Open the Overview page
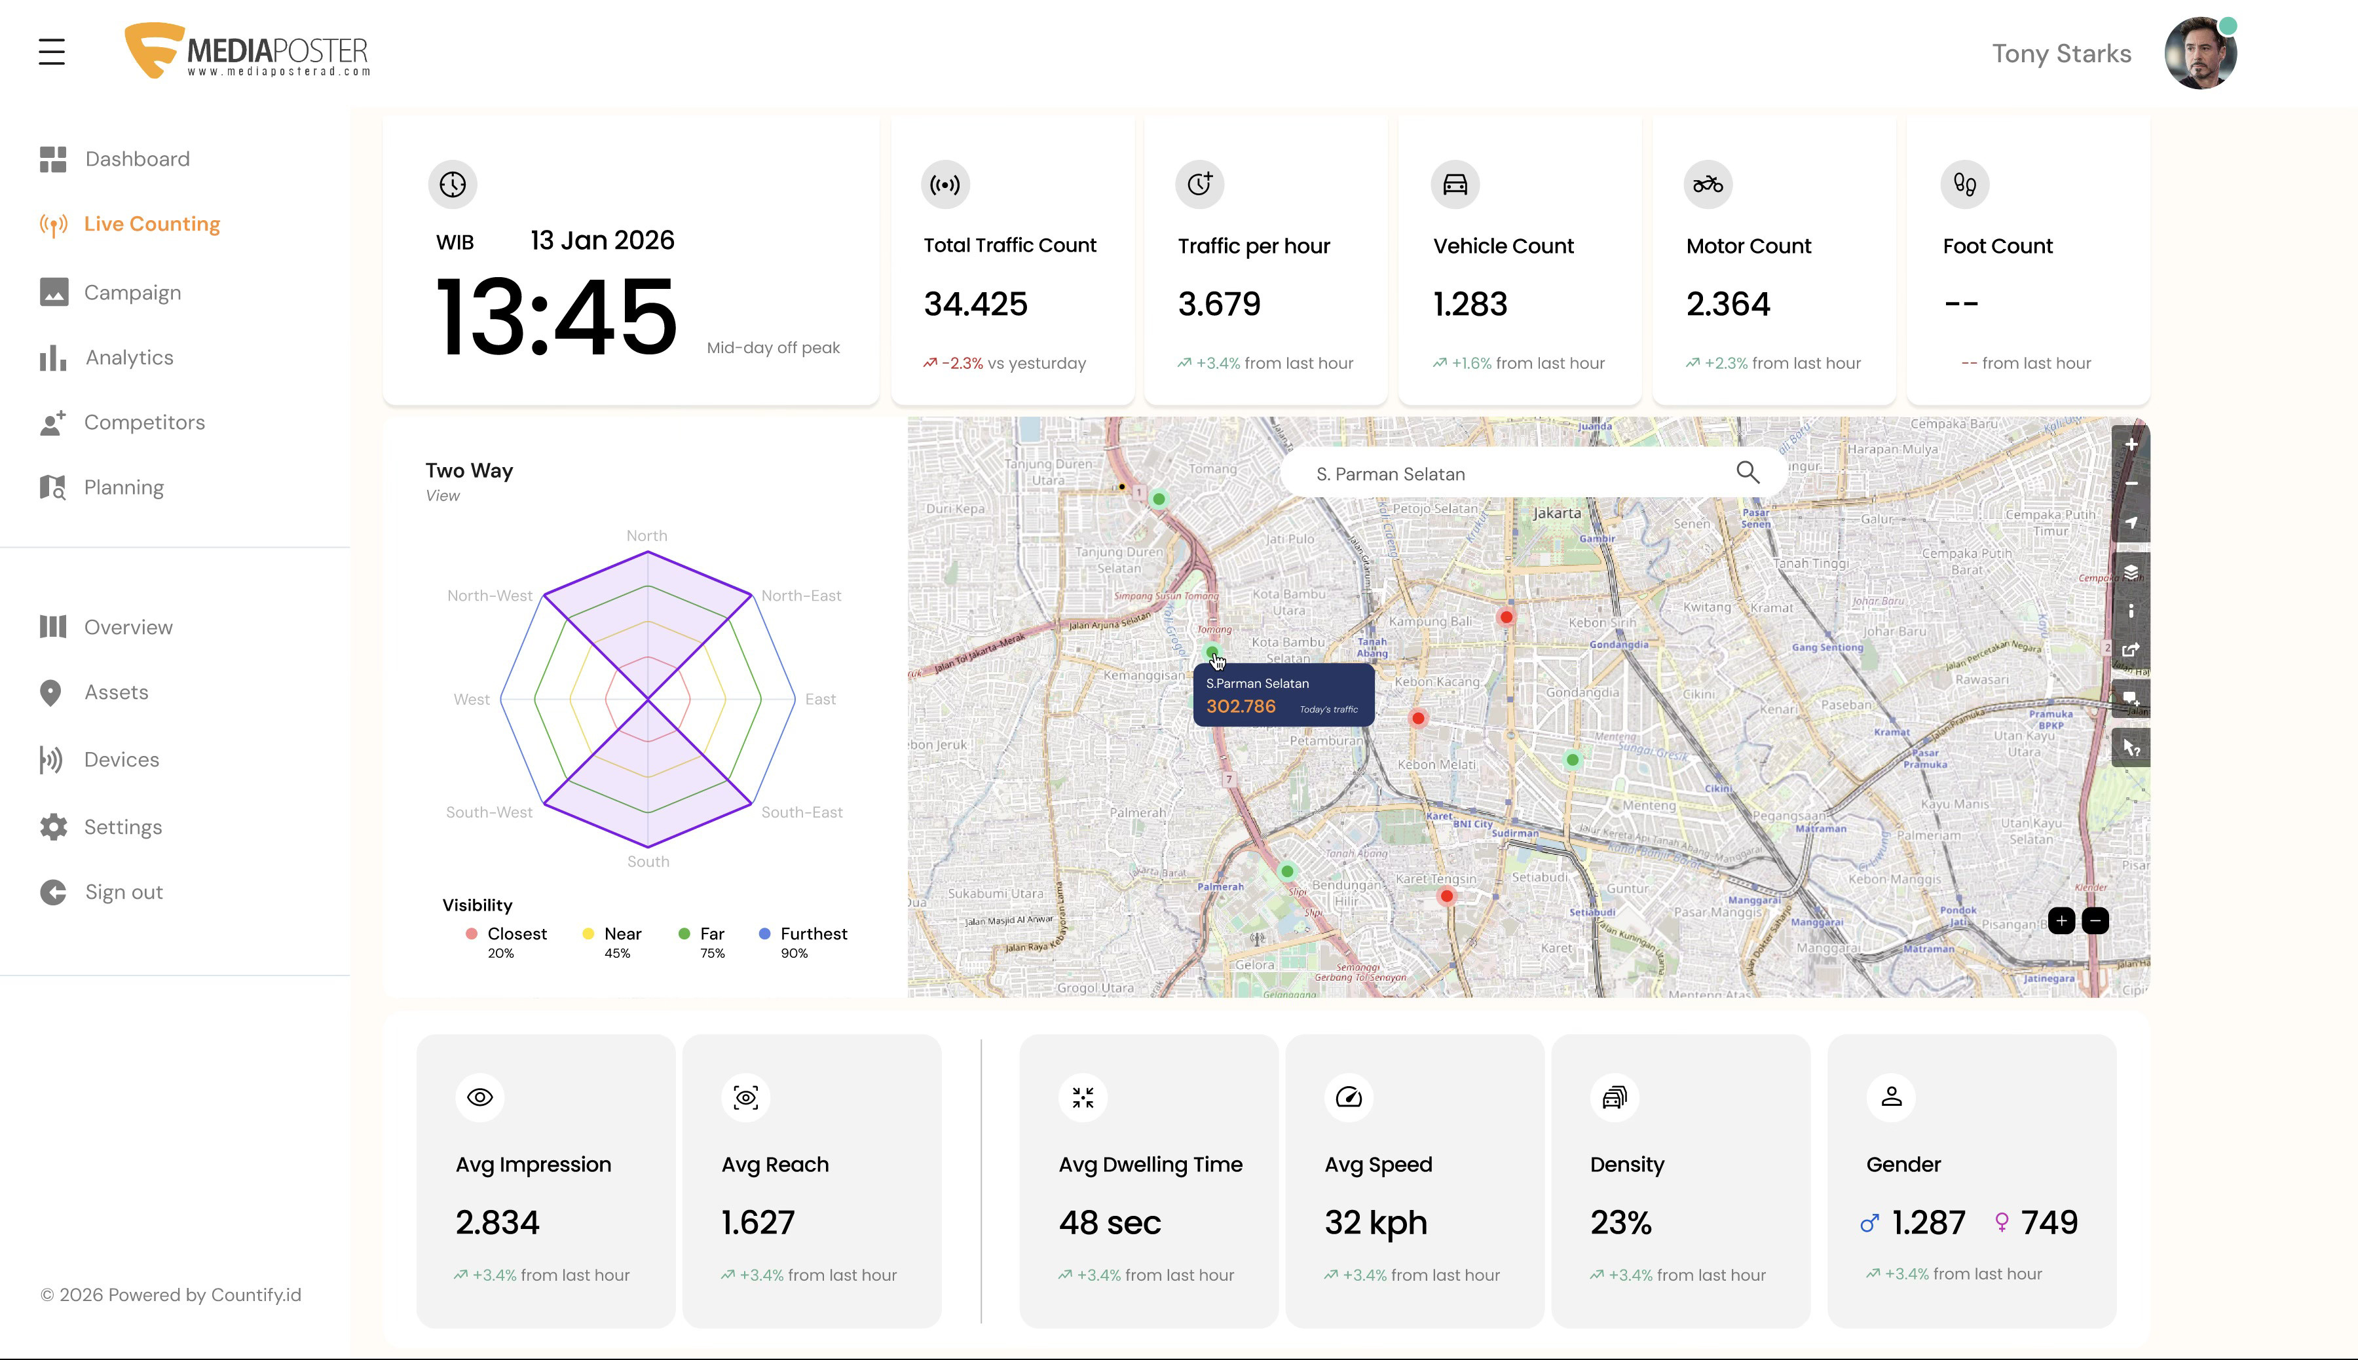2358x1360 pixels. click(x=129, y=628)
